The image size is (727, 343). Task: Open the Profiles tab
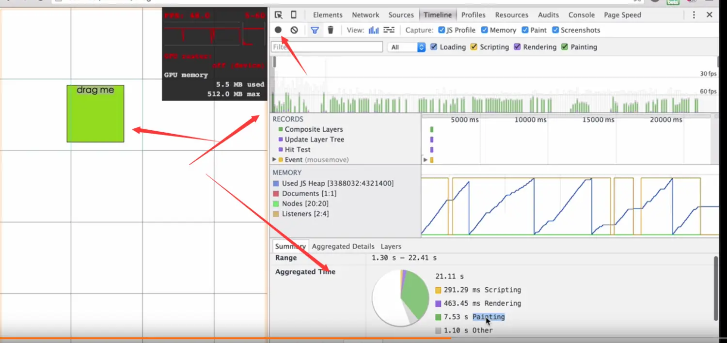tap(474, 15)
